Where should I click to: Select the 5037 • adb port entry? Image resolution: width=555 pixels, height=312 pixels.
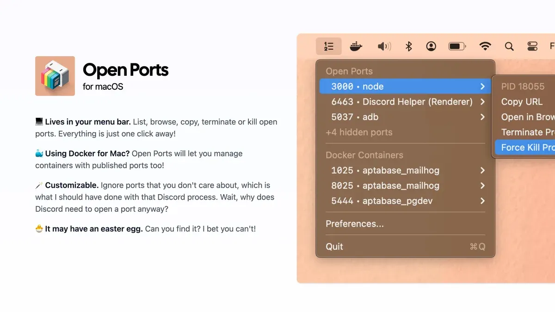405,117
